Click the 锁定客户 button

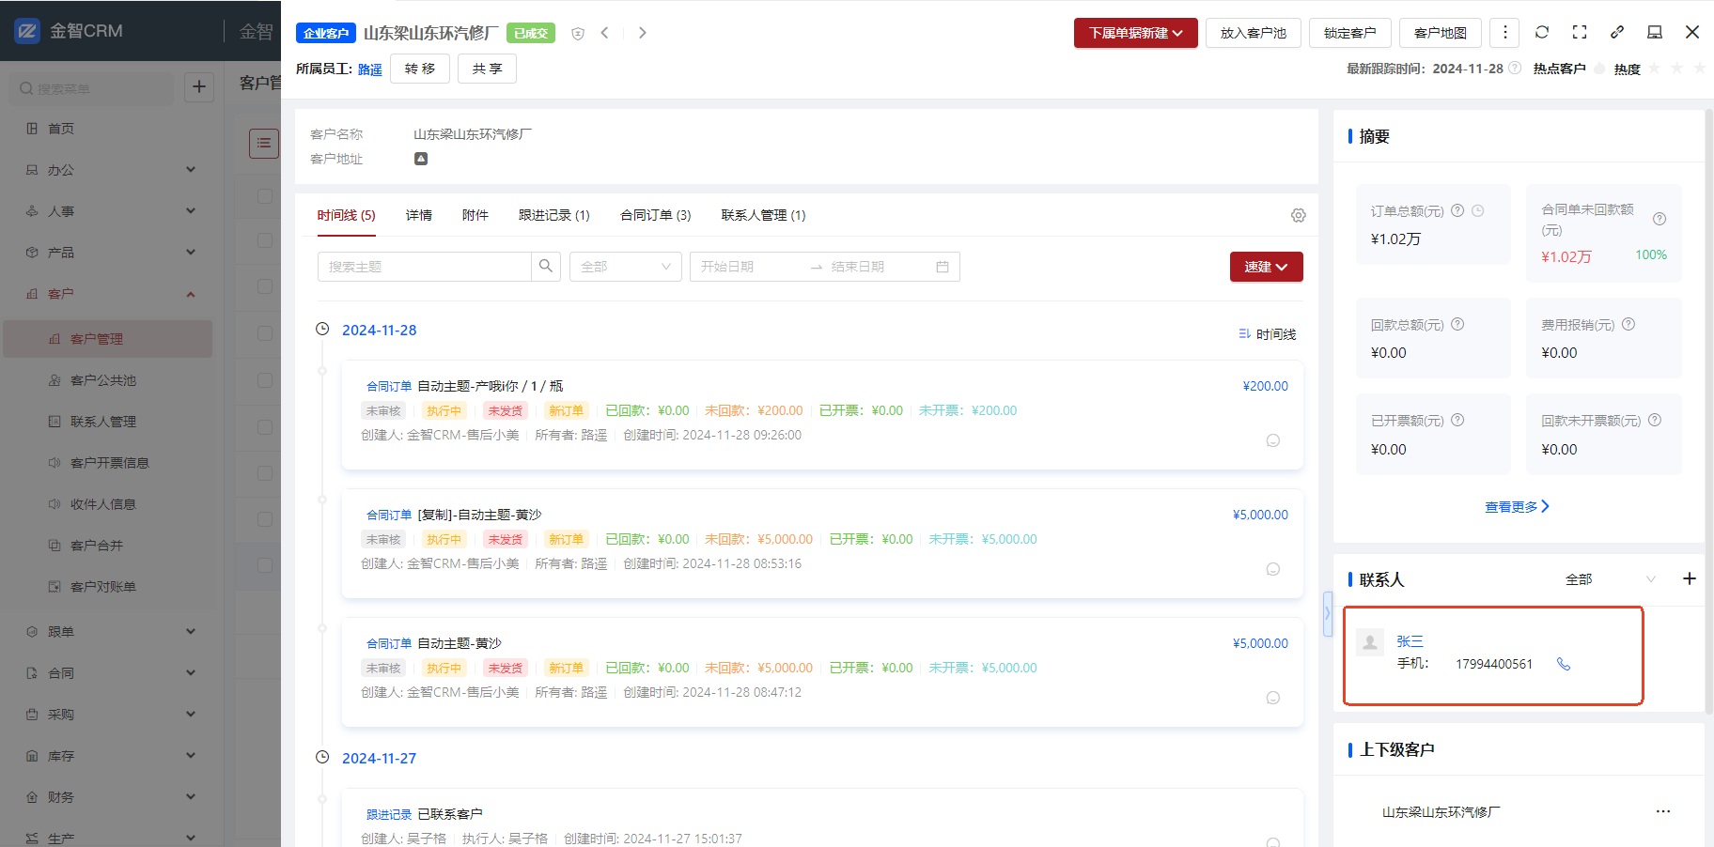point(1350,33)
